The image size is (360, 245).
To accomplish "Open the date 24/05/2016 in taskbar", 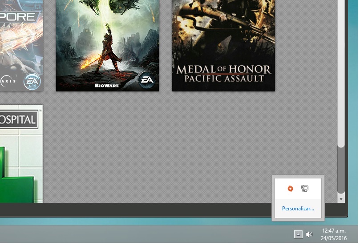I will point(334,238).
